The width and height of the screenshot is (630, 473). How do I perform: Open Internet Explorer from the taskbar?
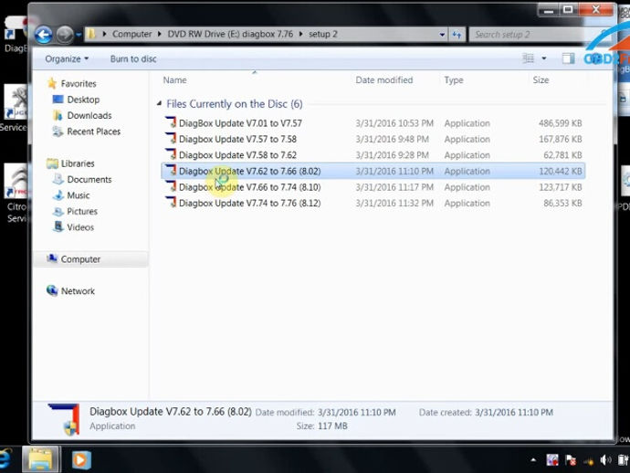click(5, 459)
